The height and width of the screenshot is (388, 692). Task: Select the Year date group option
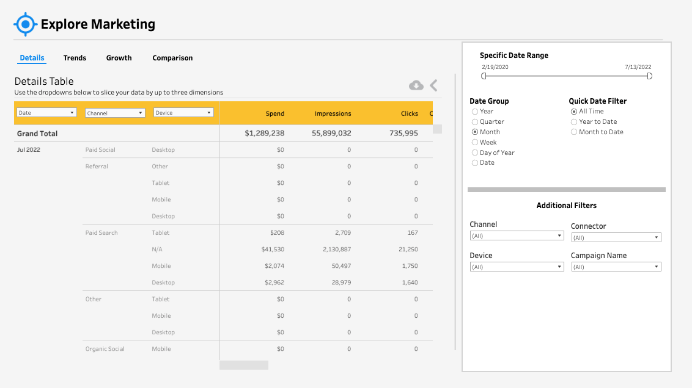click(475, 112)
